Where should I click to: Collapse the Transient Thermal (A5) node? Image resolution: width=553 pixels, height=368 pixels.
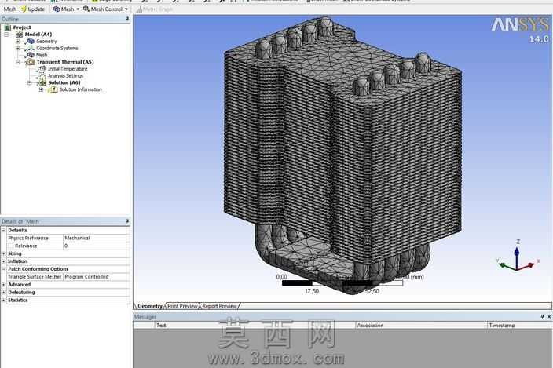pyautogui.click(x=17, y=62)
